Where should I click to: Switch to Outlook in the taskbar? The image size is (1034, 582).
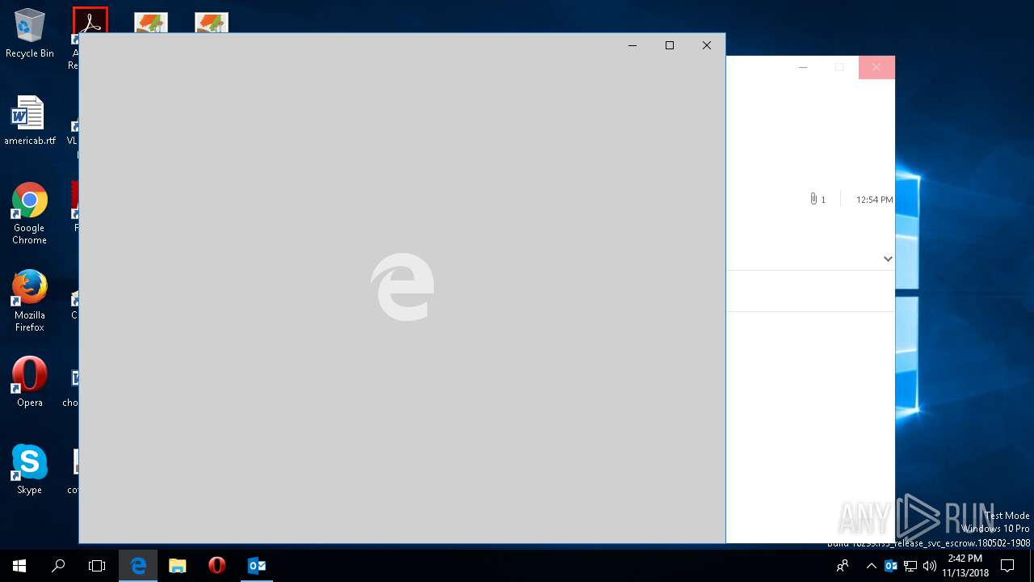coord(256,566)
